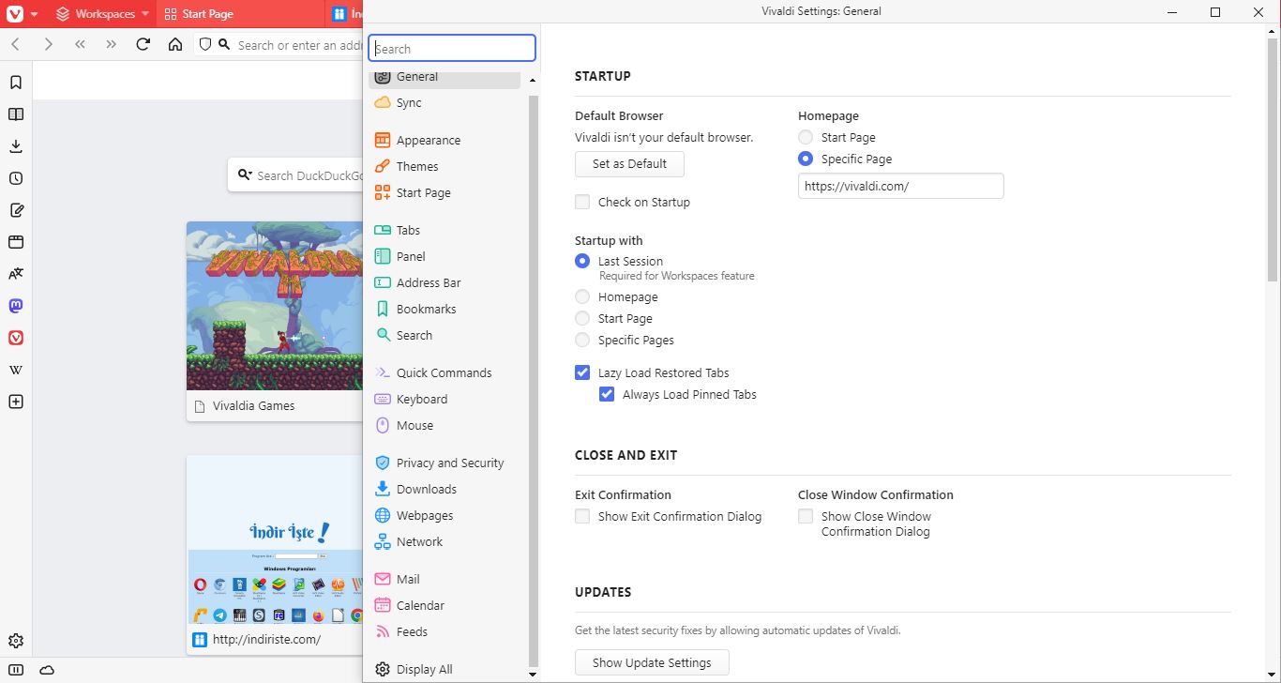Screen dimensions: 1281x683
Task: Open the Vivaldia Games speed dial thumbnail
Action: pos(274,321)
